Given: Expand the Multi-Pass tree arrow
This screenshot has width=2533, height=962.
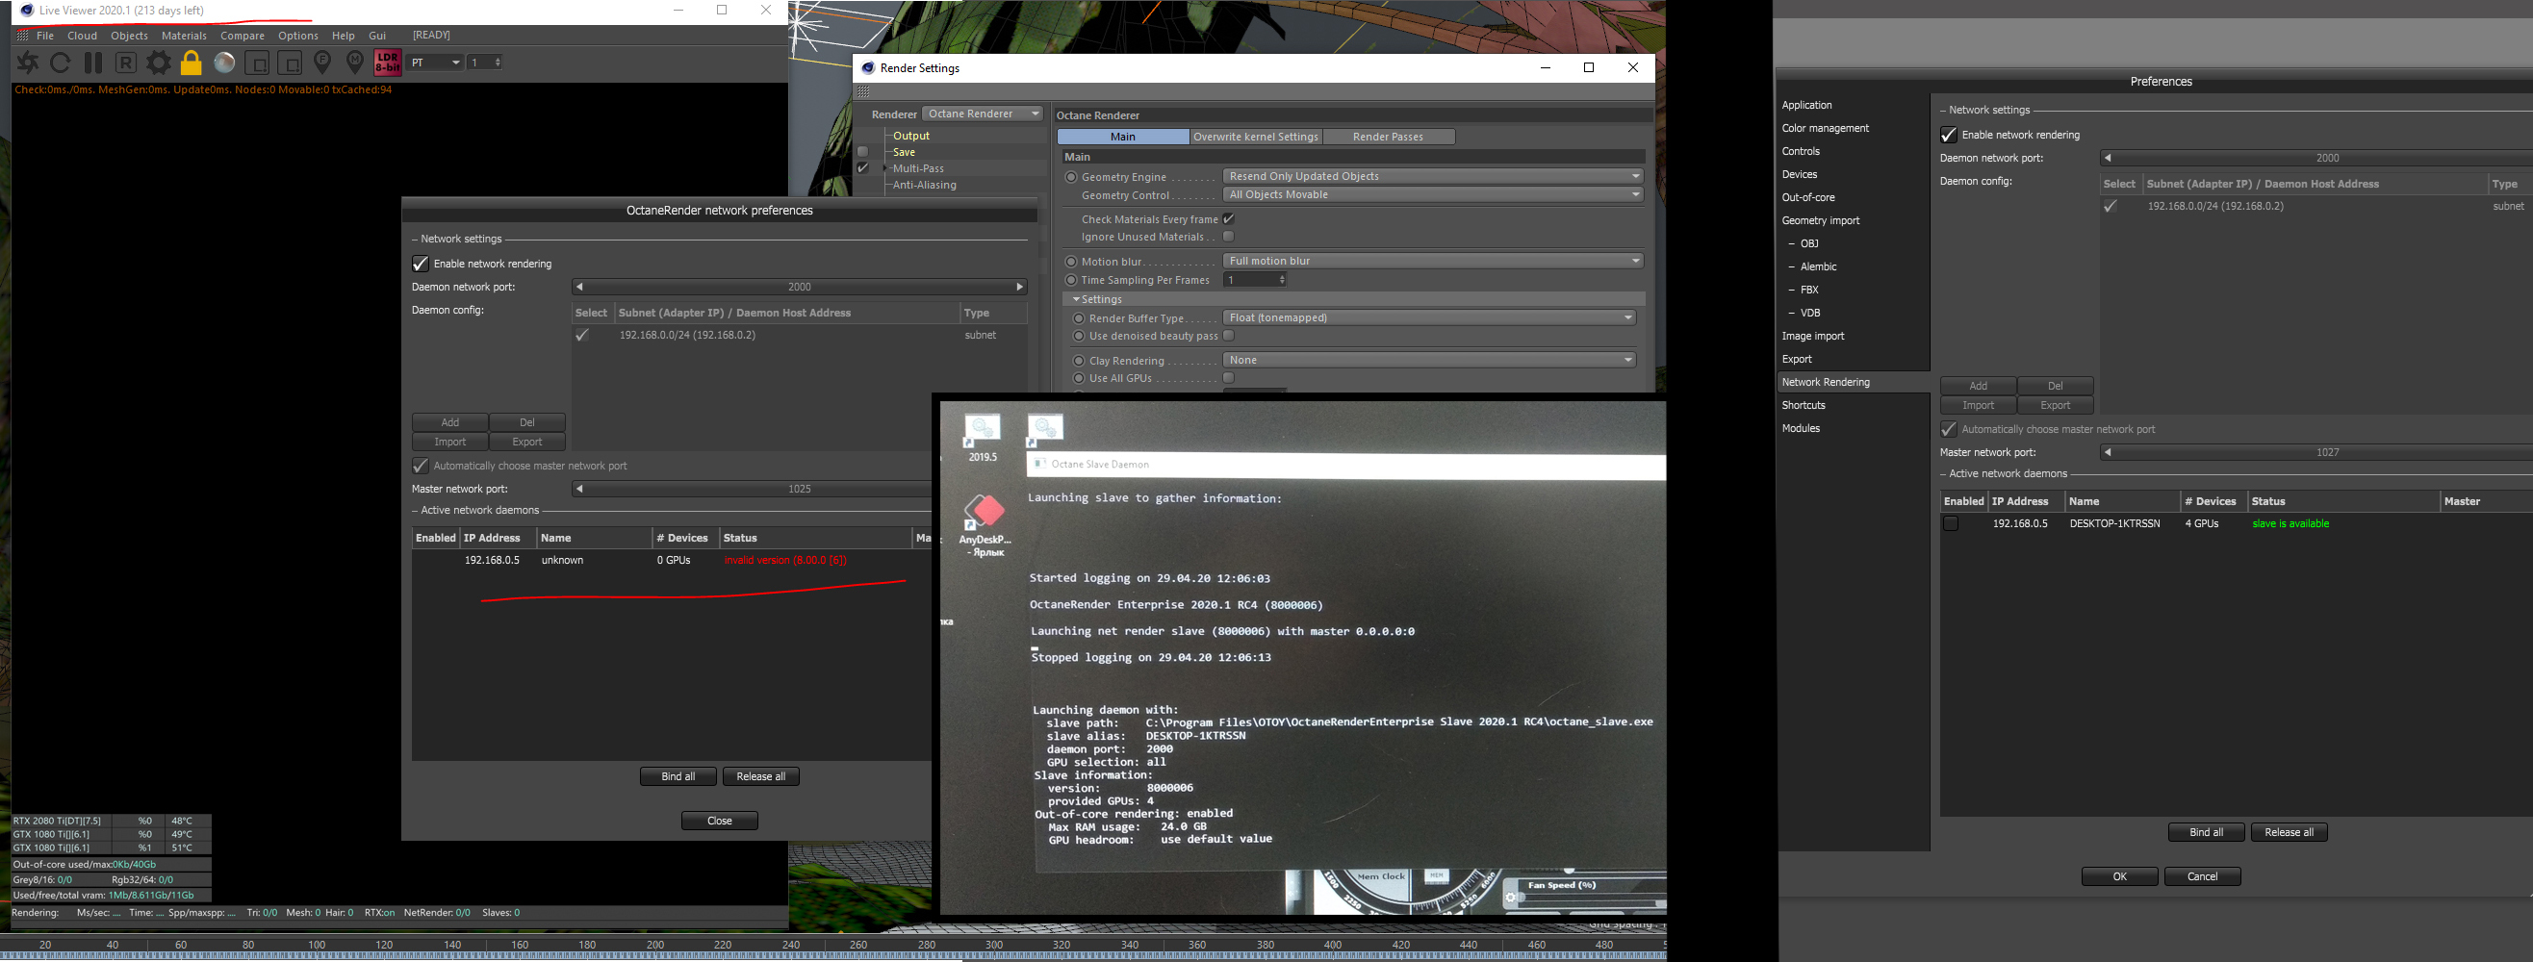Looking at the screenshot, I should (x=886, y=169).
